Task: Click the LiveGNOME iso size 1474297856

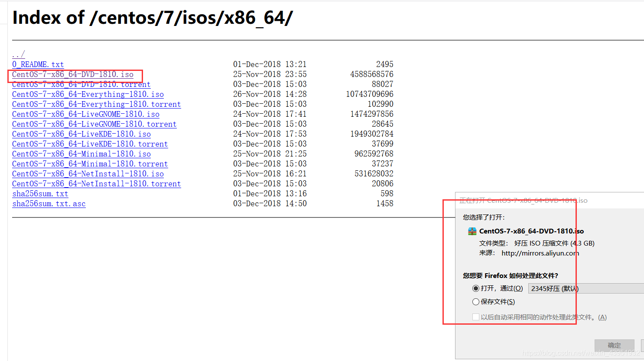Action: (x=372, y=114)
